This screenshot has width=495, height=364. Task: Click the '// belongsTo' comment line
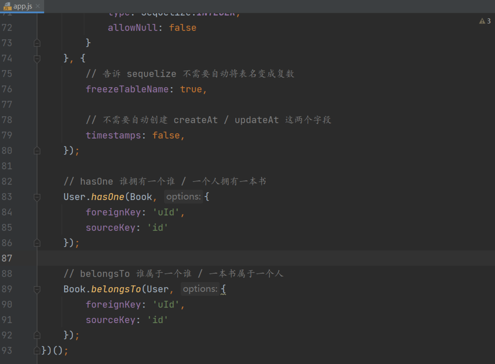(173, 274)
